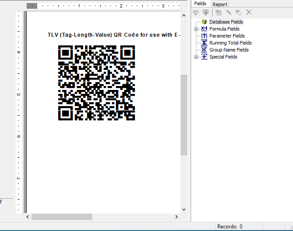Click the New field toolbar icon

218,13
